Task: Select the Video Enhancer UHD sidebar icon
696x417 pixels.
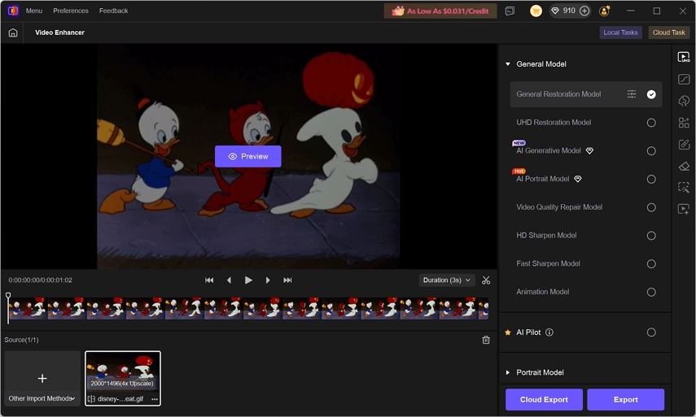Action: (684, 57)
